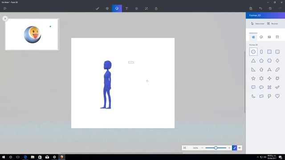The image size is (285, 160).
Task: Select the Text tool
Action: click(126, 8)
